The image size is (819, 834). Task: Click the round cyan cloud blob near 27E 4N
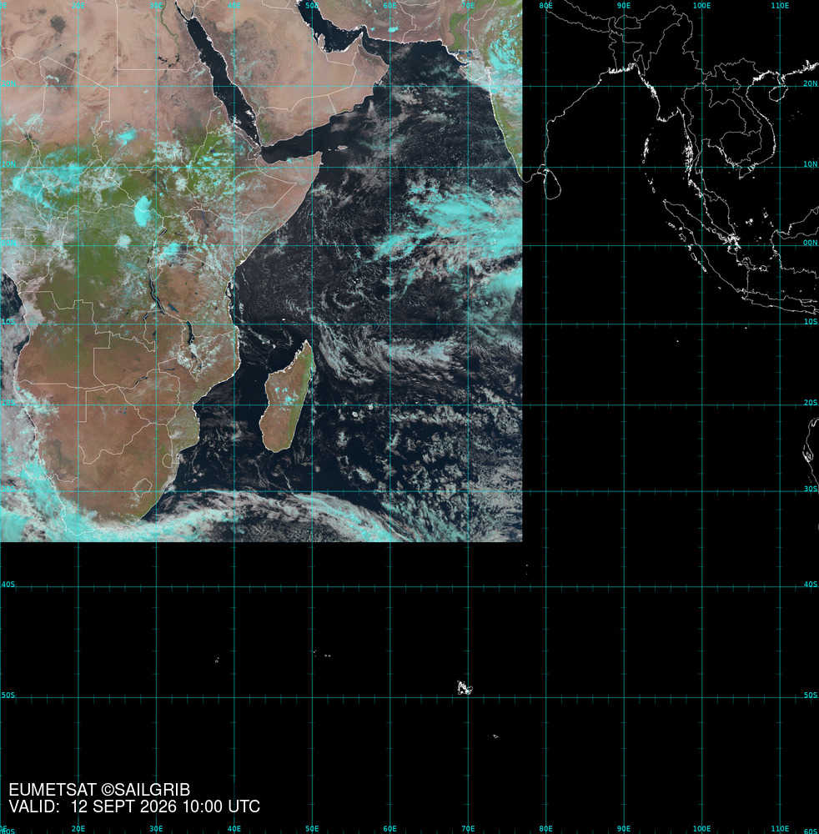coord(142,211)
